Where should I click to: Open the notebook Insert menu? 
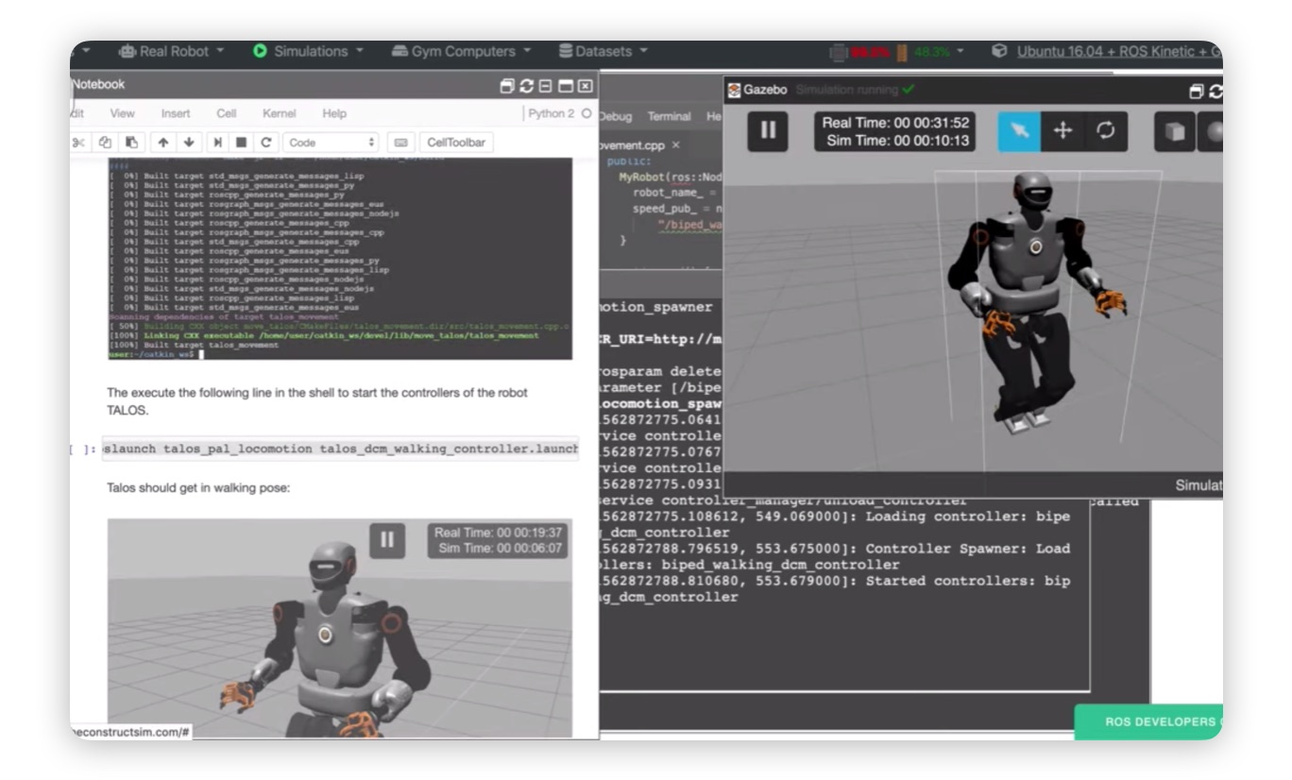tap(176, 113)
